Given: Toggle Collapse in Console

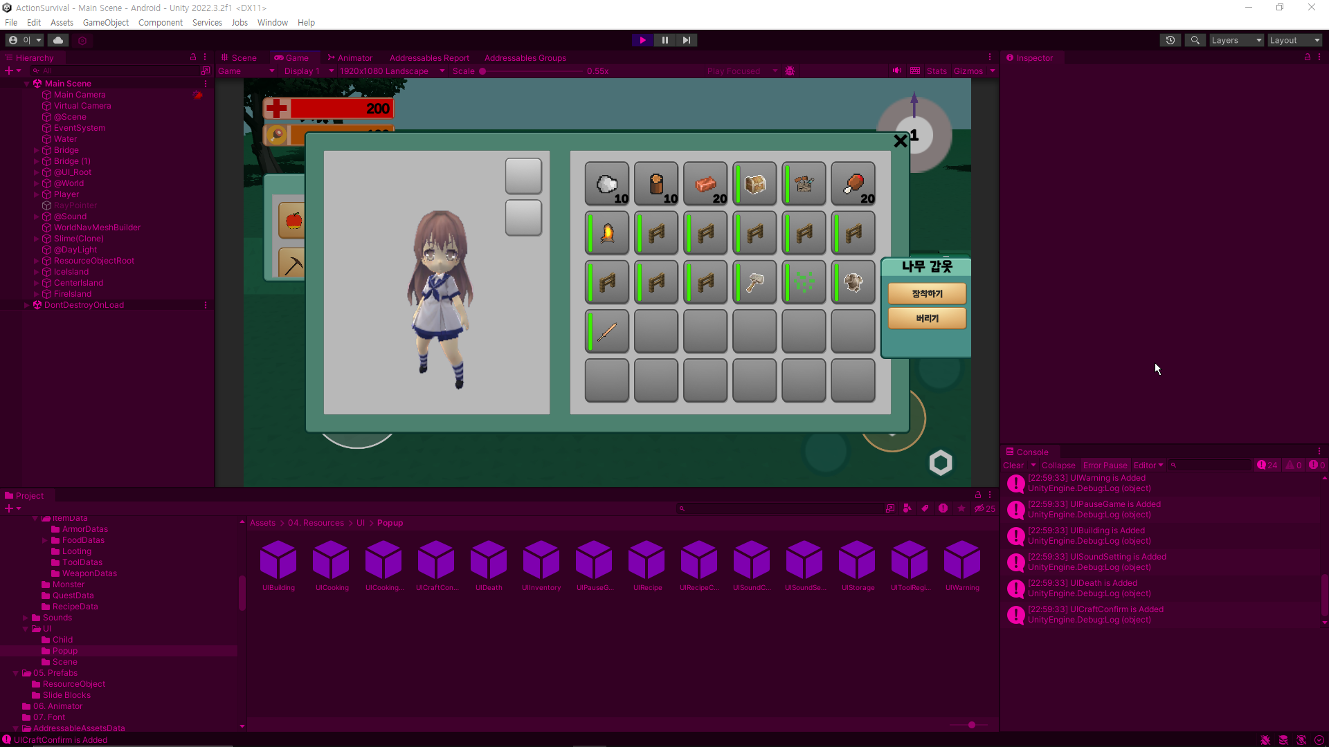Looking at the screenshot, I should click(x=1058, y=465).
